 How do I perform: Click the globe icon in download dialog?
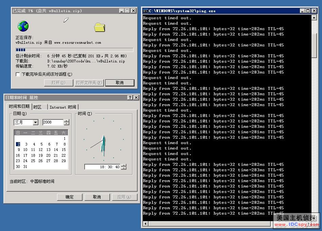23,26
